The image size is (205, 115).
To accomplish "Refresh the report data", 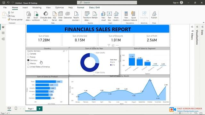I will point(95,15).
